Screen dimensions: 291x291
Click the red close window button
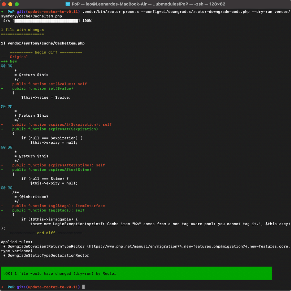click(4, 4)
